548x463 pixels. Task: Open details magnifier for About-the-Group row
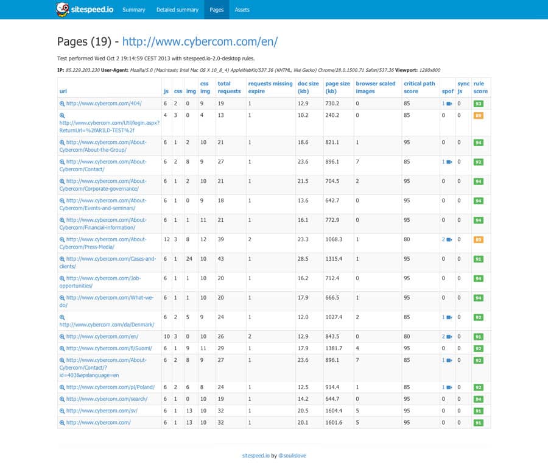(62, 143)
